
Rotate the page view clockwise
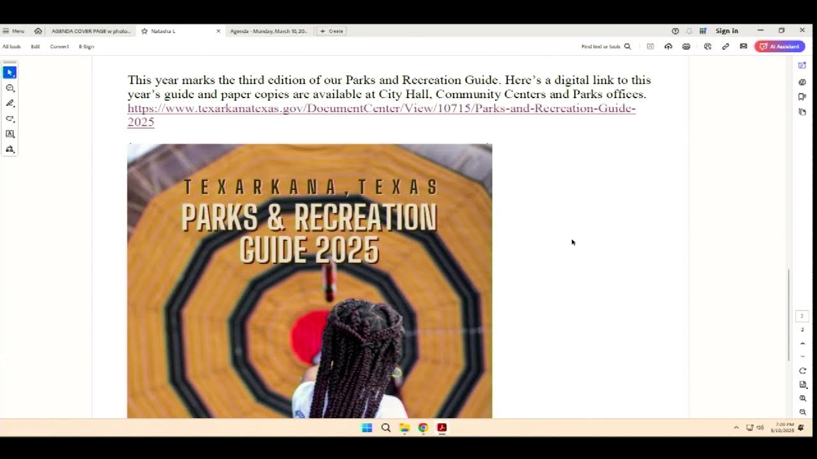tap(802, 371)
